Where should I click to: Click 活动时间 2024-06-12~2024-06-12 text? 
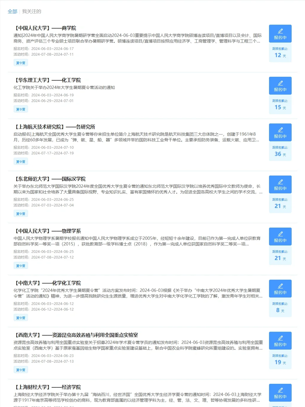[x=43, y=309]
